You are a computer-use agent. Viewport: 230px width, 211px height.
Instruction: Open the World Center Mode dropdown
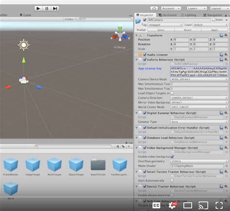[199, 107]
